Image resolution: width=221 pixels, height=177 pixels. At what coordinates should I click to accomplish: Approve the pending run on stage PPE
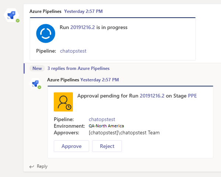71,146
